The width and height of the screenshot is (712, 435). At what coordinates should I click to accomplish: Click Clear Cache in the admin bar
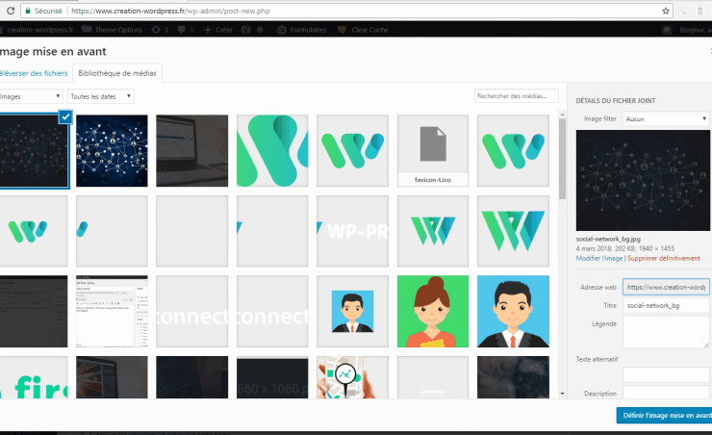363,30
